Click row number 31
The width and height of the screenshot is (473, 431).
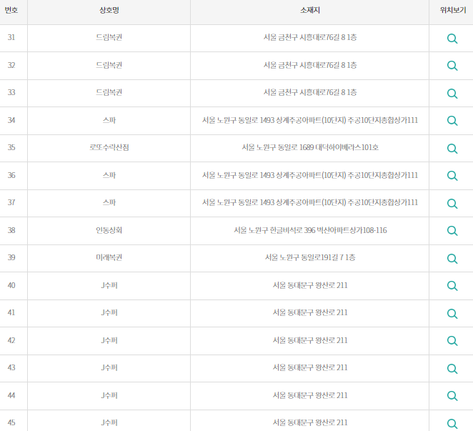[11, 37]
